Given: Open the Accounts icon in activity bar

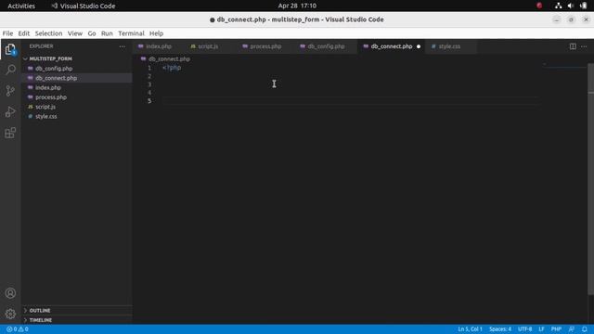Looking at the screenshot, I should [x=10, y=293].
